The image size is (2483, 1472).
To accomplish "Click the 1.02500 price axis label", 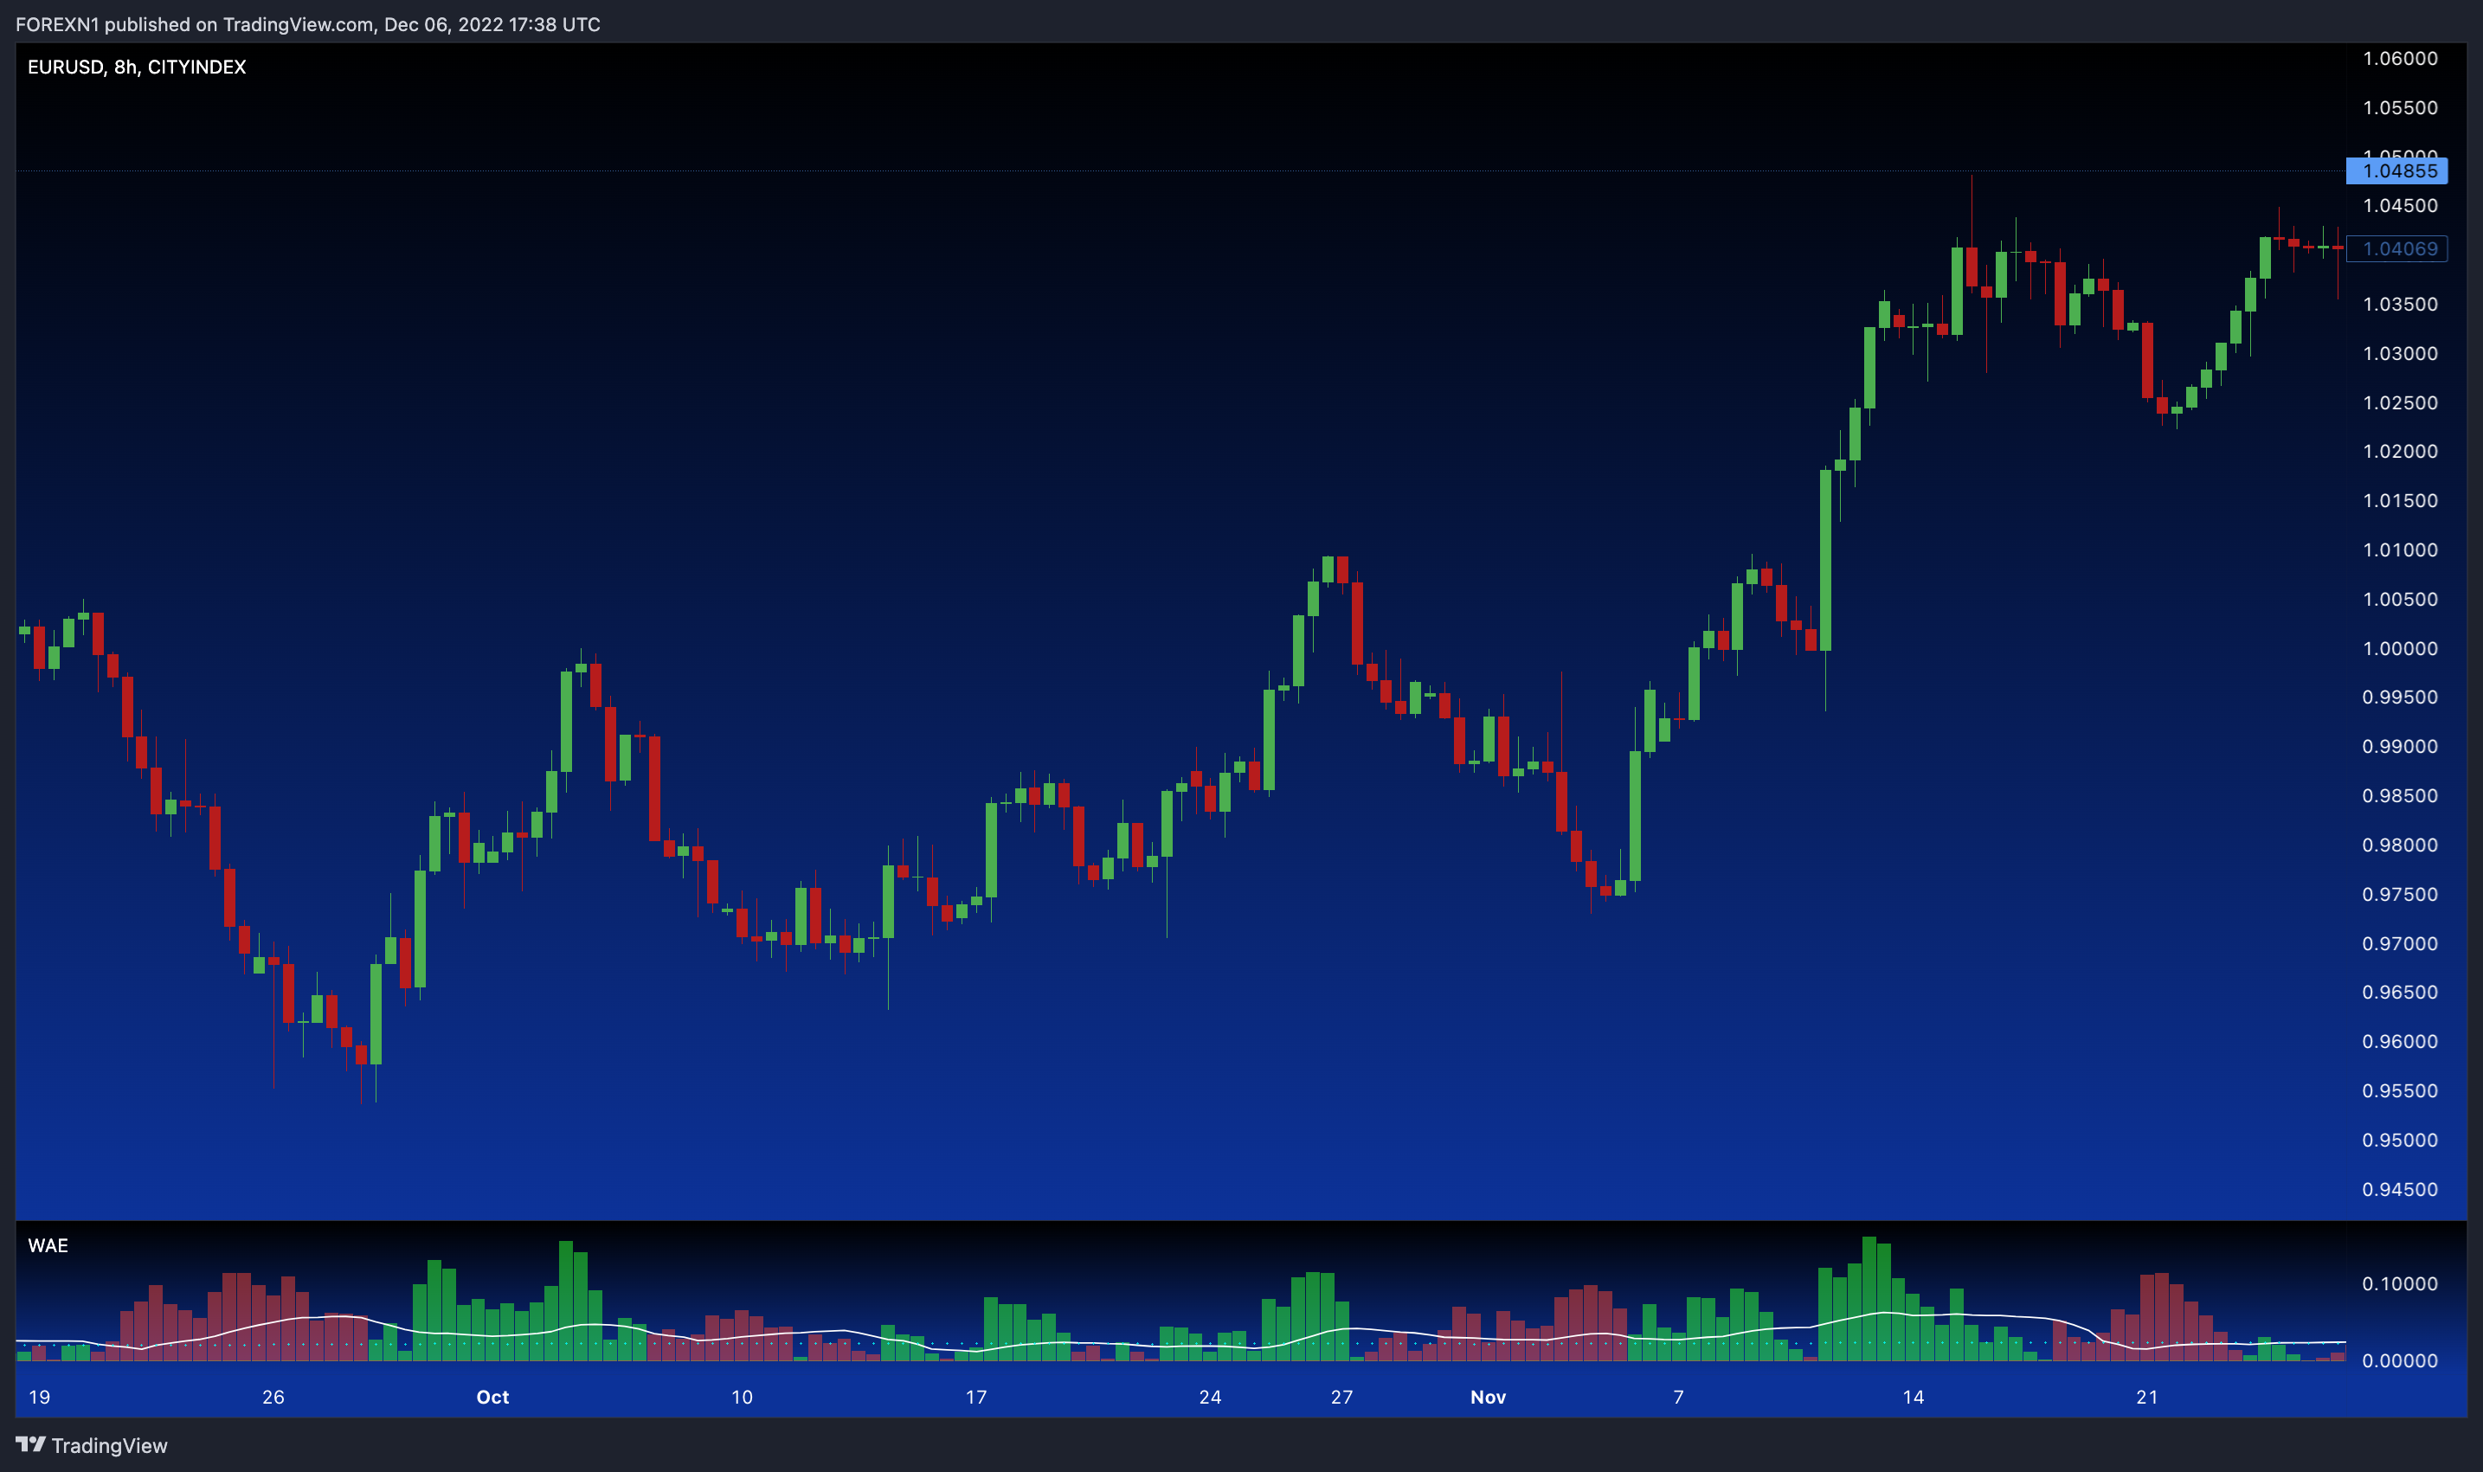I will pos(2400,402).
